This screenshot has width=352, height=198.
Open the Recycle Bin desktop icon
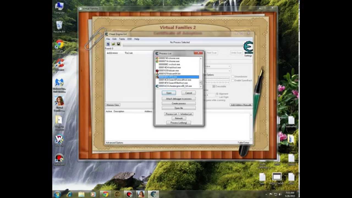tap(59, 27)
